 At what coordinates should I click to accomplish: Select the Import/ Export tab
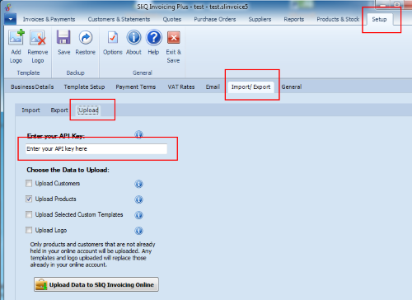coord(250,87)
